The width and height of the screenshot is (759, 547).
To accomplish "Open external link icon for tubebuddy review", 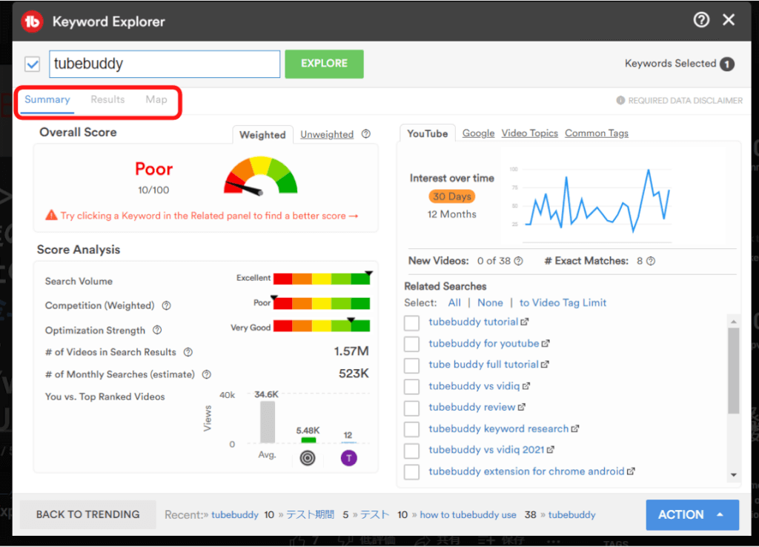I will (x=521, y=407).
